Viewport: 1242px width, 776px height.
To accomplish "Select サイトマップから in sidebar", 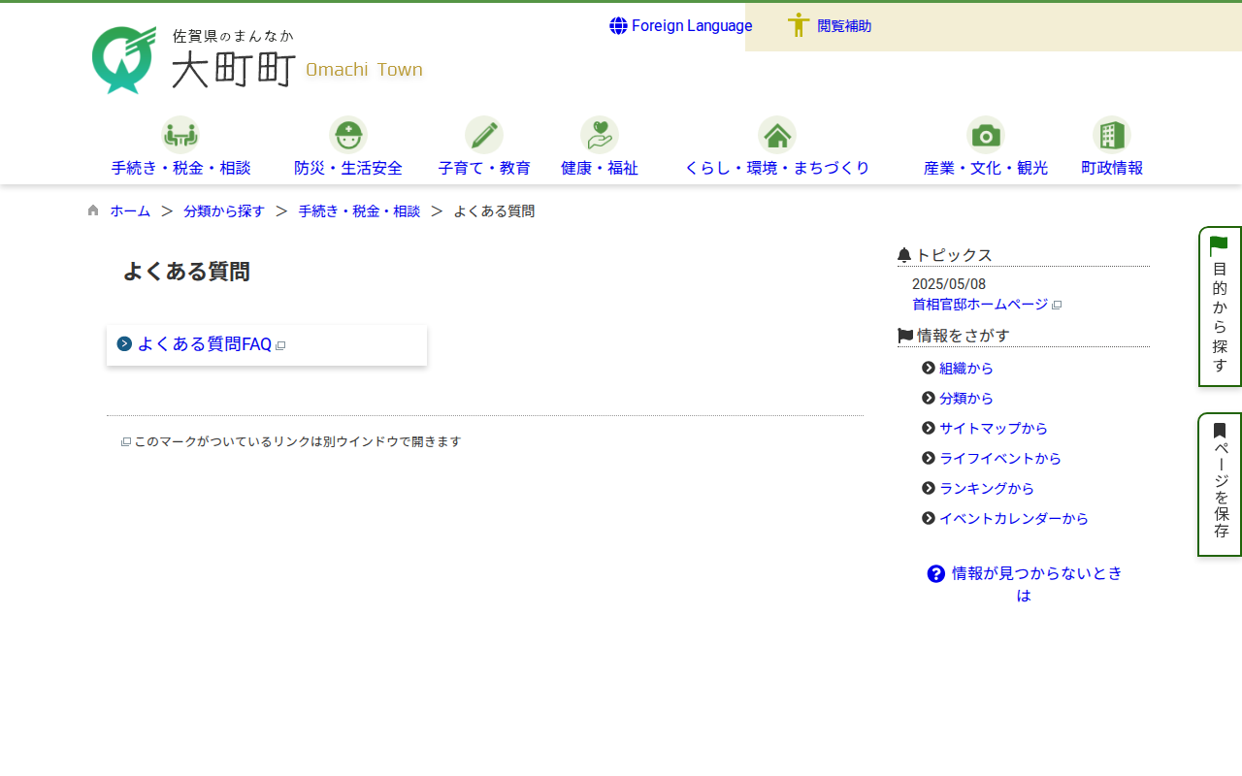I will 993,429.
